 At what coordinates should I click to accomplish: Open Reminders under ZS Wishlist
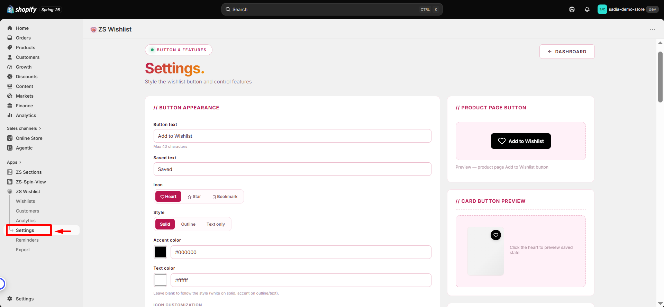point(27,240)
